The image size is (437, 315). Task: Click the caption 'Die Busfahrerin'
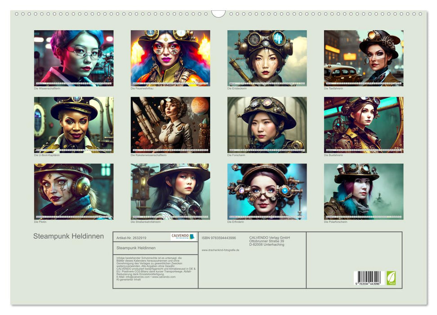(333, 155)
